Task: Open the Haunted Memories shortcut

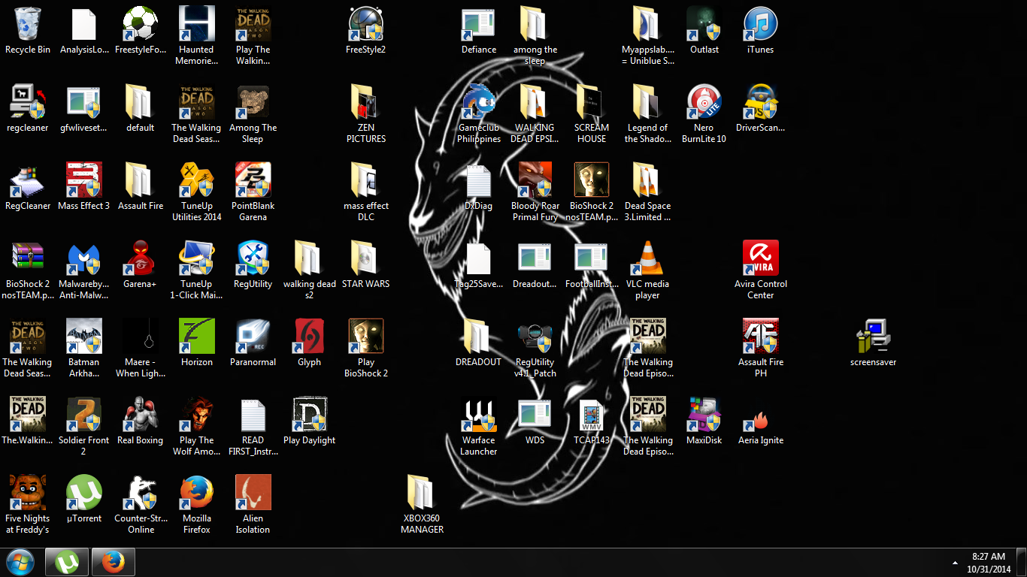Action: 197,24
